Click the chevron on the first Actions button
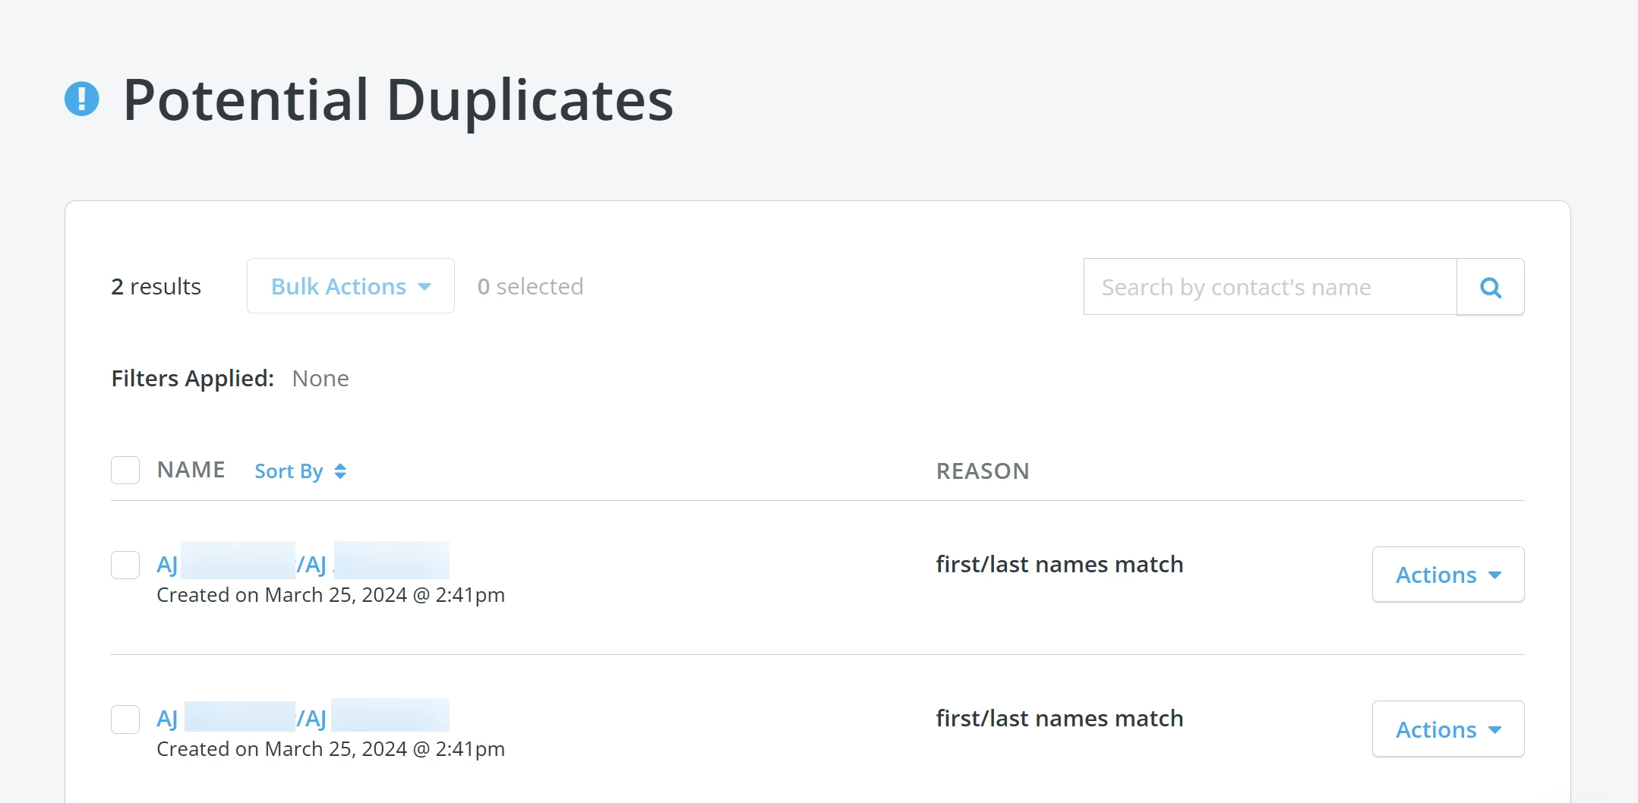 [x=1494, y=575]
